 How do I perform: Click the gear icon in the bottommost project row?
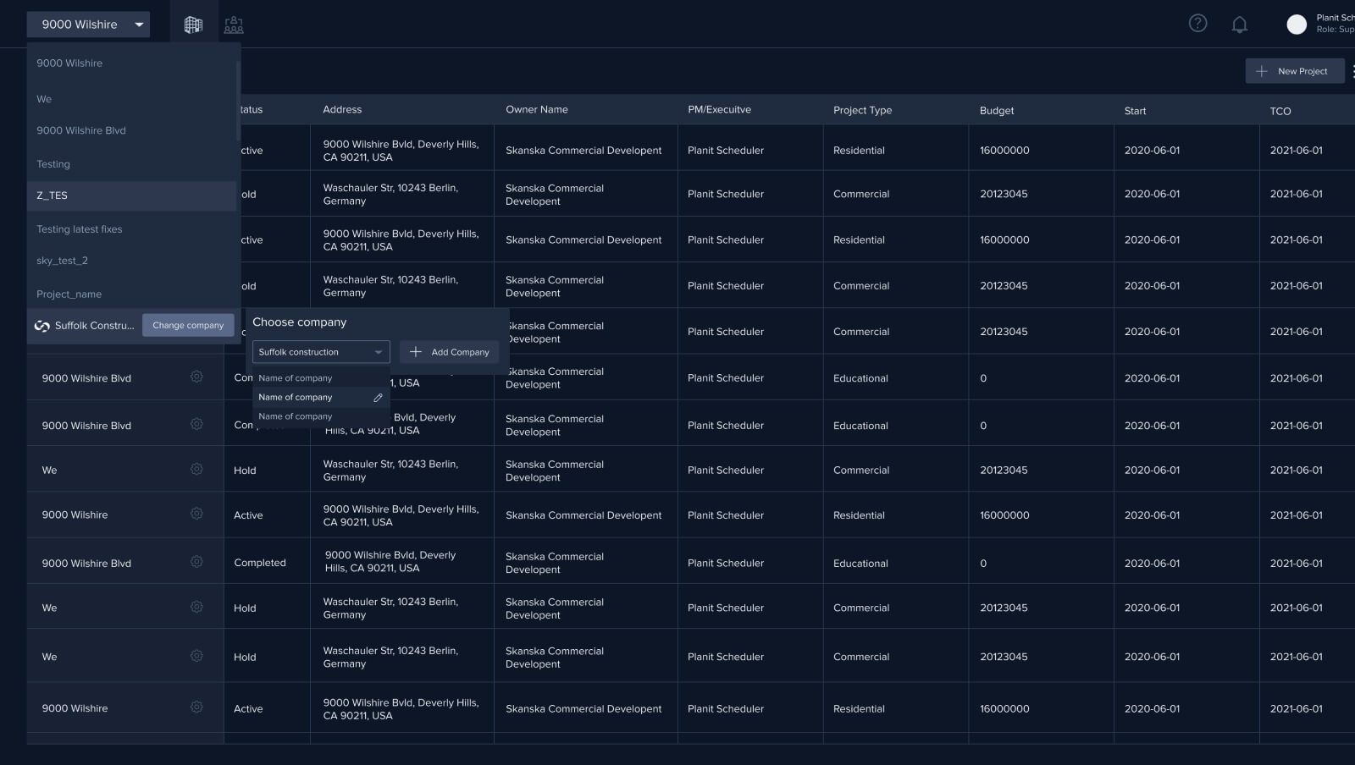[196, 707]
